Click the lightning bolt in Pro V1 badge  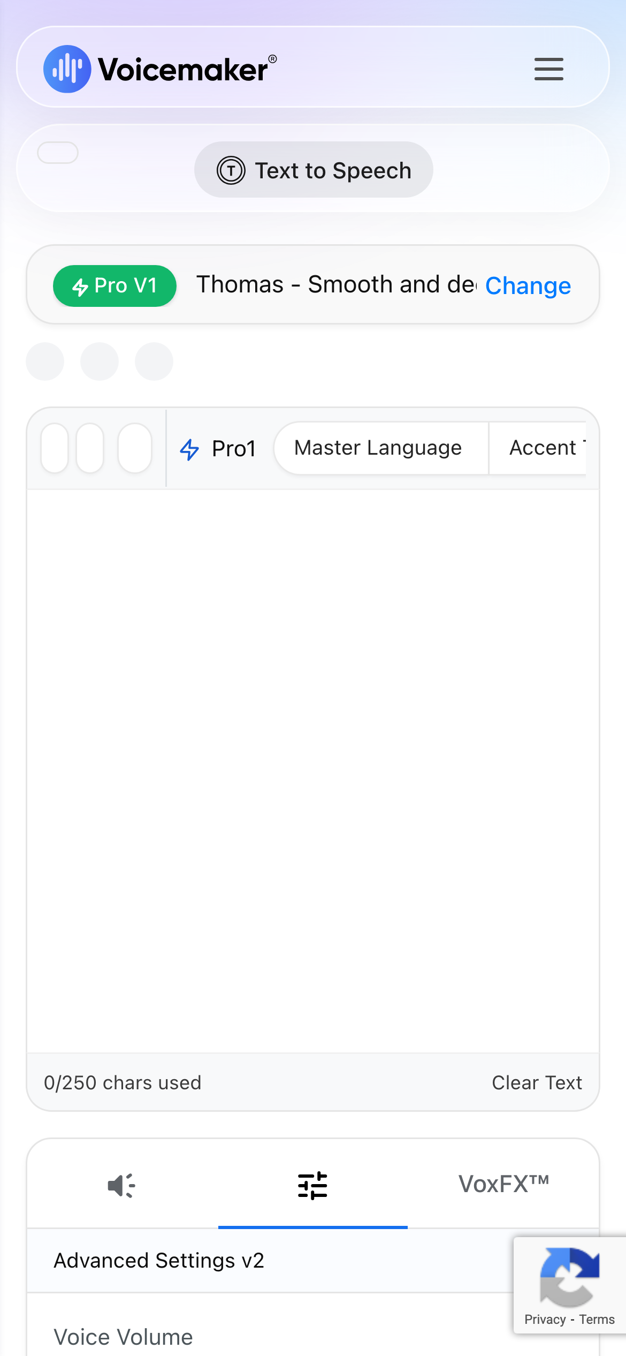click(x=80, y=287)
